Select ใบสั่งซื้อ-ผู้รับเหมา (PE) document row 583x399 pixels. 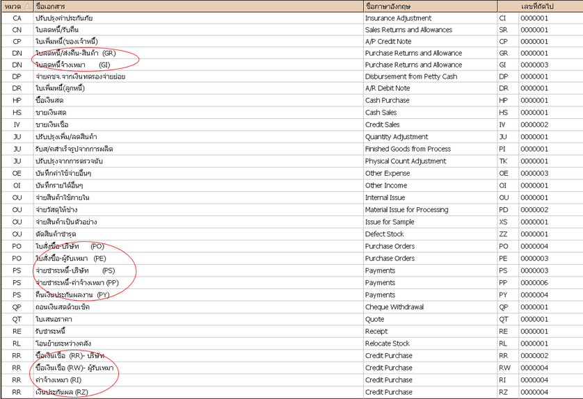point(70,258)
